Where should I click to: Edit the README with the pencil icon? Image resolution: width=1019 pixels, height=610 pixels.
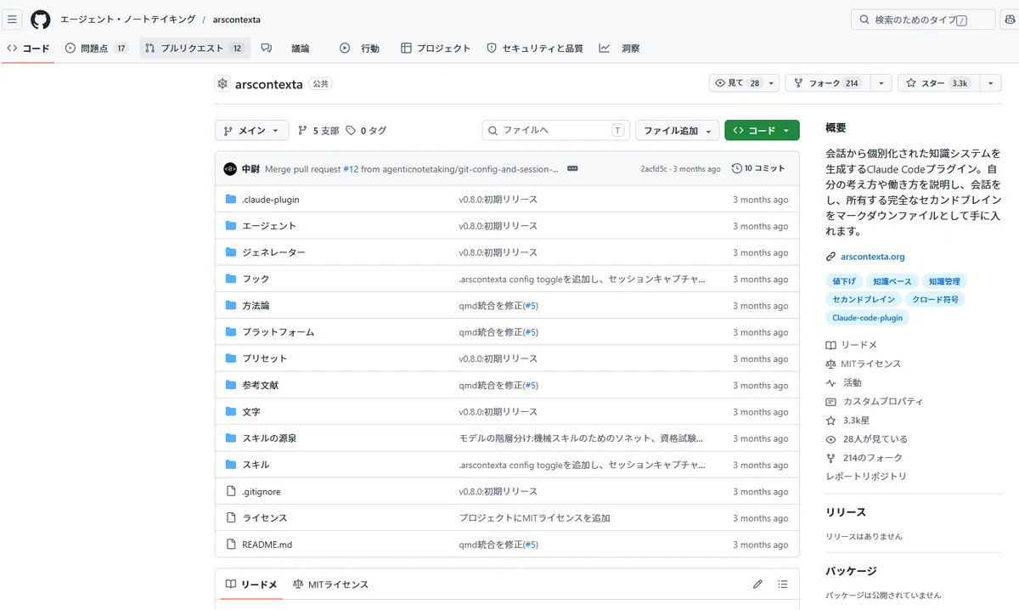[757, 585]
